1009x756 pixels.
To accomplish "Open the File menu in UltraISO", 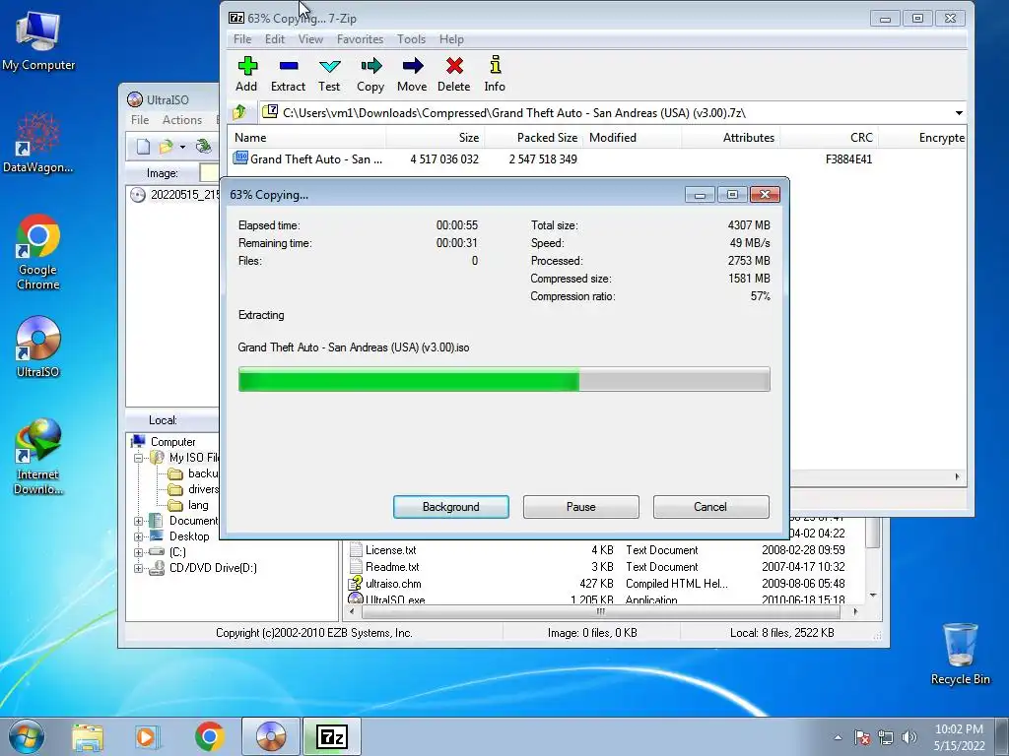I will click(x=140, y=120).
